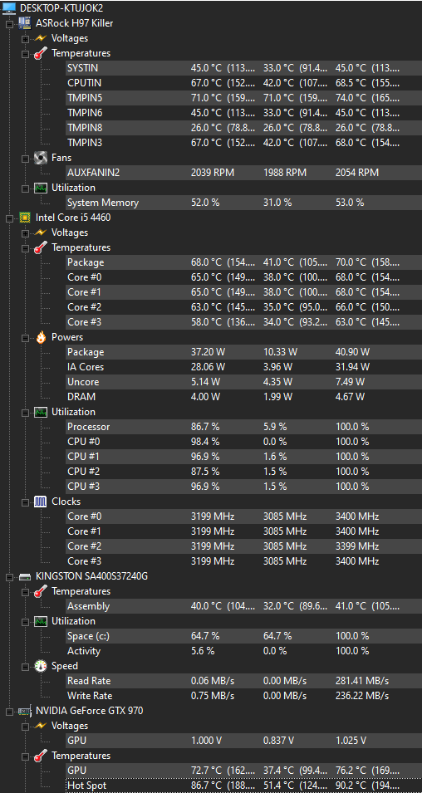422x793 pixels.
Task: Click the computer icon beside DESKTOP-KTUJOK2
Action: point(9,8)
